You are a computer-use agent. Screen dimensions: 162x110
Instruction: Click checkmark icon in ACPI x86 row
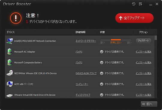102,84
